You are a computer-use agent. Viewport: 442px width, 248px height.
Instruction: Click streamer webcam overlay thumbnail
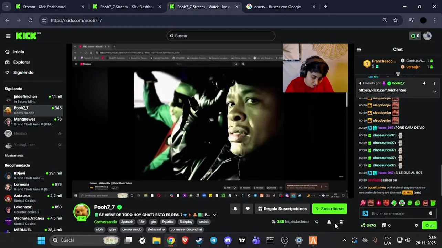[315, 68]
